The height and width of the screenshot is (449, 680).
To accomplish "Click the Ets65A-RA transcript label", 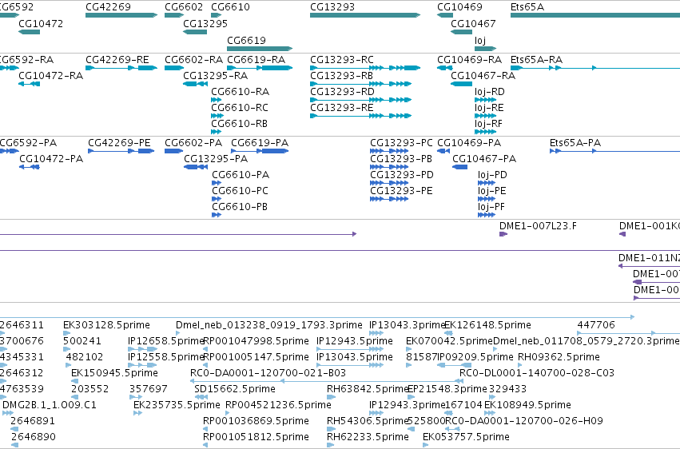I will point(536,59).
